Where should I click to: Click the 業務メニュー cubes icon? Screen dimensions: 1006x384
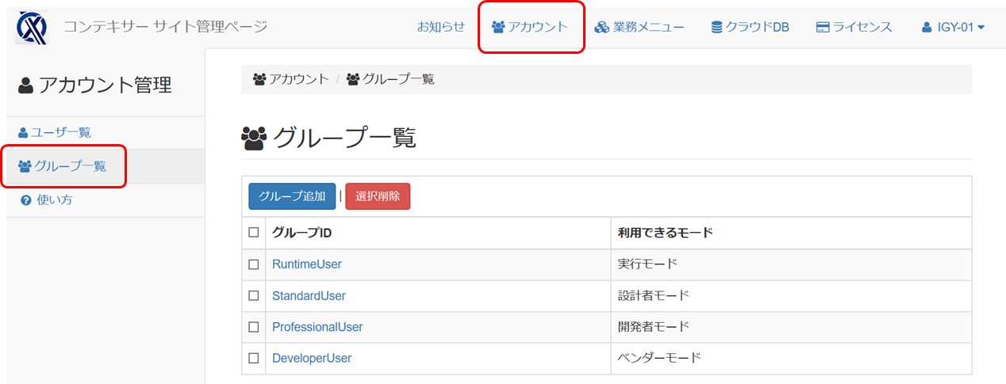click(x=602, y=27)
